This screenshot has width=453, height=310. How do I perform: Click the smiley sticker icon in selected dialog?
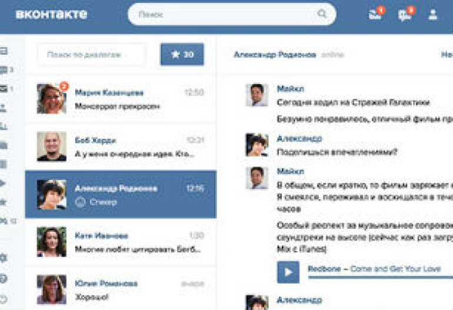pos(80,202)
